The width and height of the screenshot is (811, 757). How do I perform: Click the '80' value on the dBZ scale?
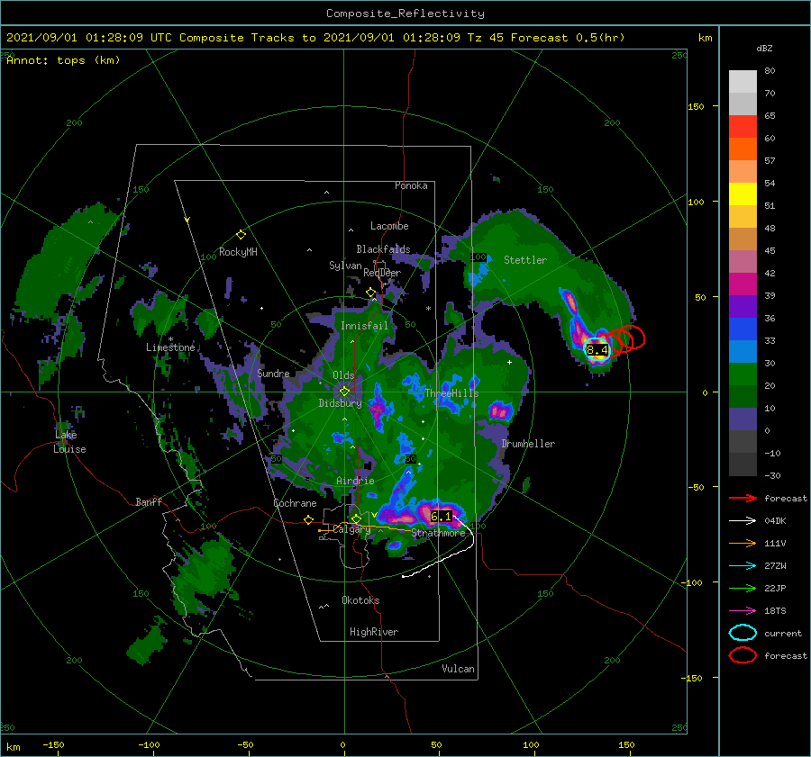click(770, 71)
